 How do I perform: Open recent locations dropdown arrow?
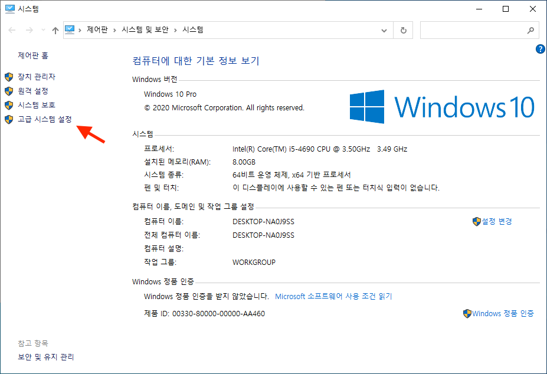coord(43,30)
